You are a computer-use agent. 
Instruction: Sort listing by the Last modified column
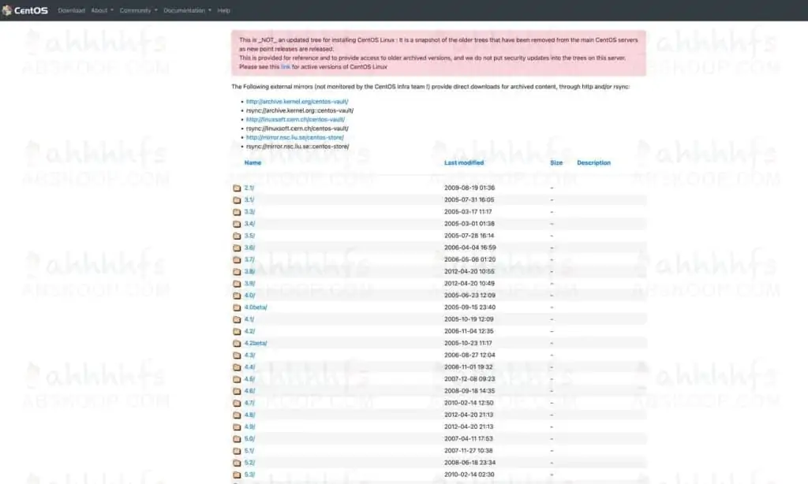pos(464,162)
